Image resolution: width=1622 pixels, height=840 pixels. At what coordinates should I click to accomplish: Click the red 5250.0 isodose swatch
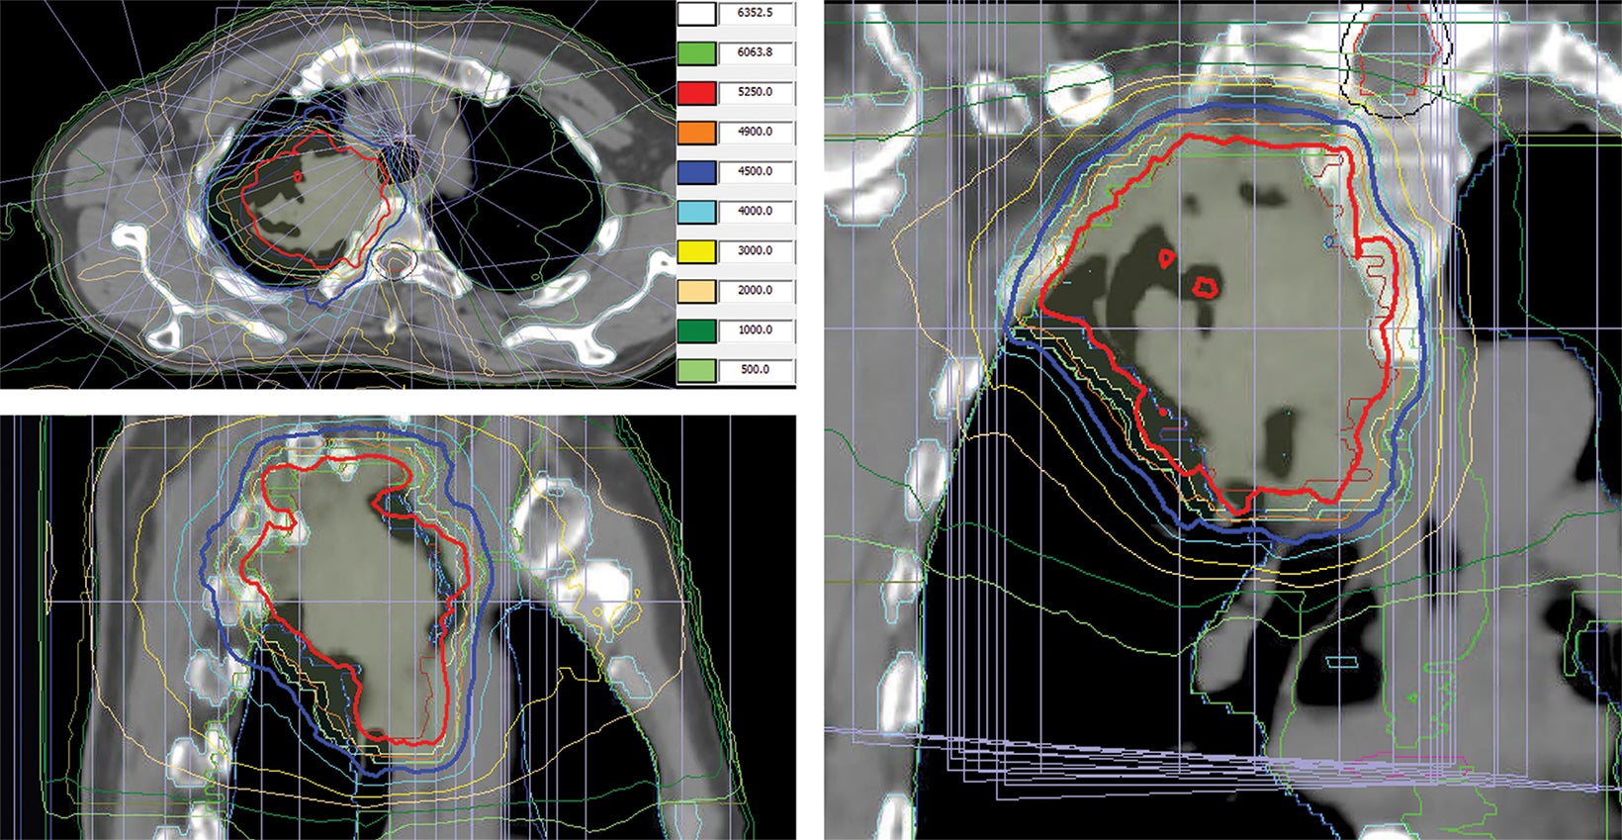coord(696,92)
